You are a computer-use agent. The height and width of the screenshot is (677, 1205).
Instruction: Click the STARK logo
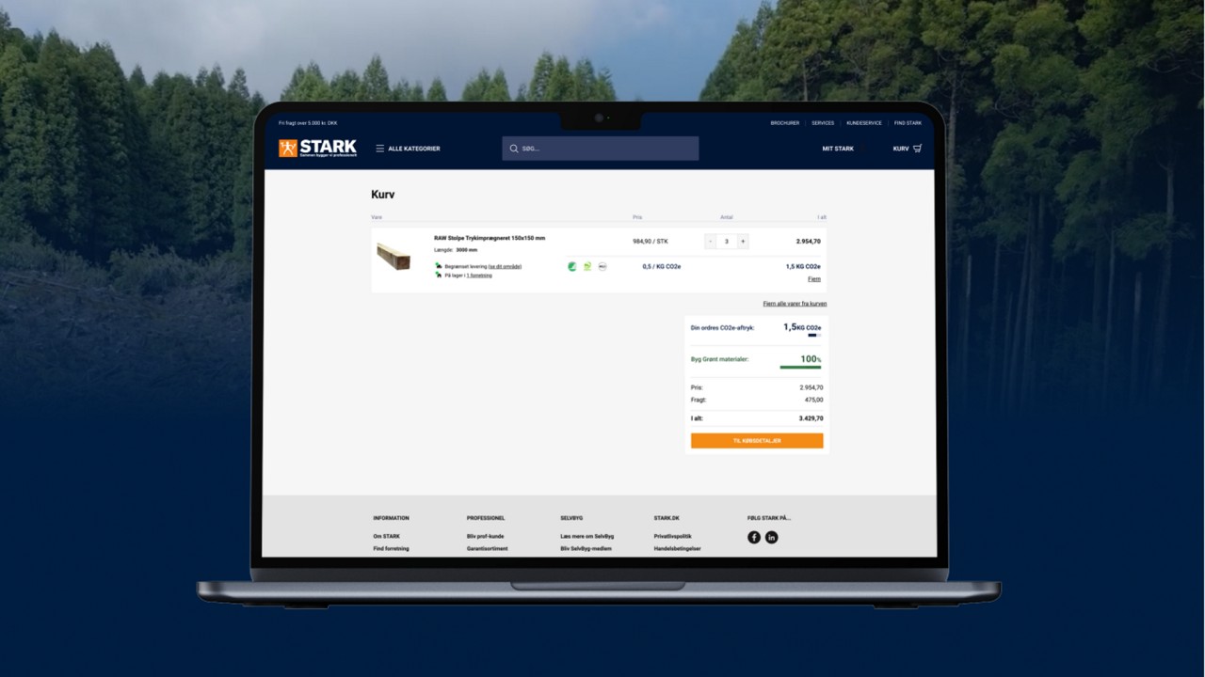click(317, 148)
